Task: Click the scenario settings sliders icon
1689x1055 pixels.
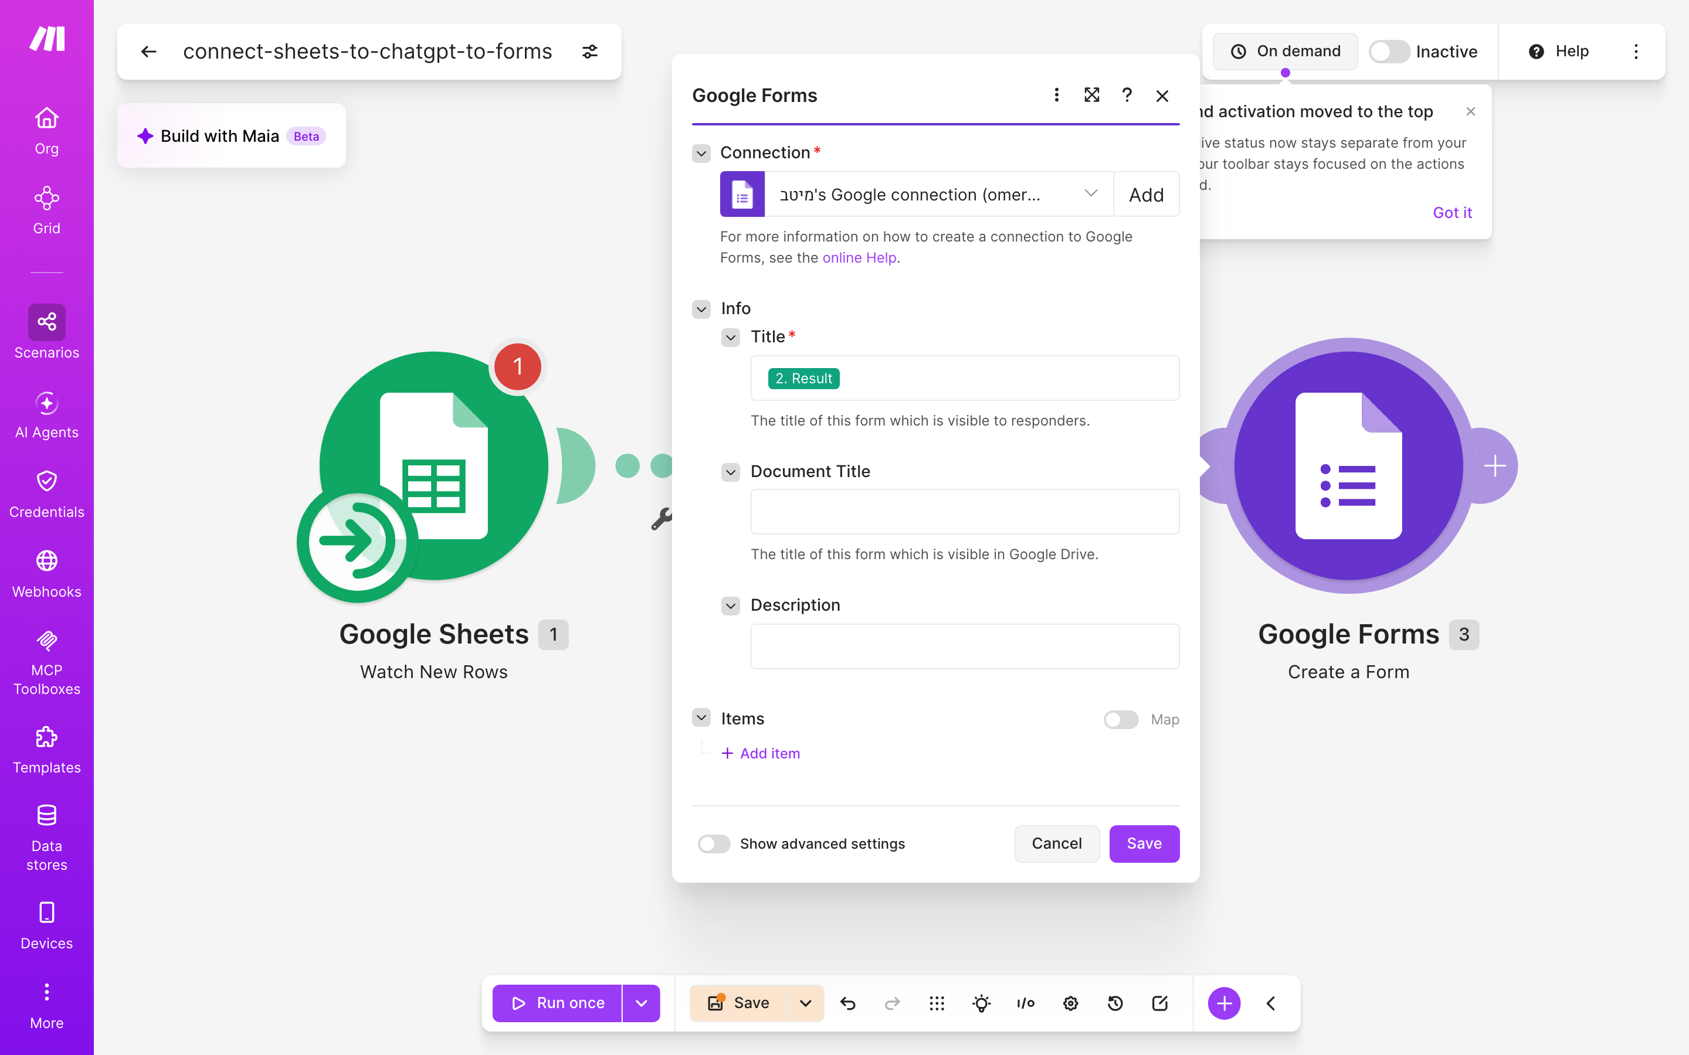Action: [x=590, y=52]
